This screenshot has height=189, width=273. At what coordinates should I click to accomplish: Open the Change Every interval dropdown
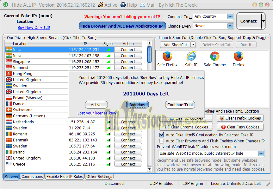coord(230,26)
